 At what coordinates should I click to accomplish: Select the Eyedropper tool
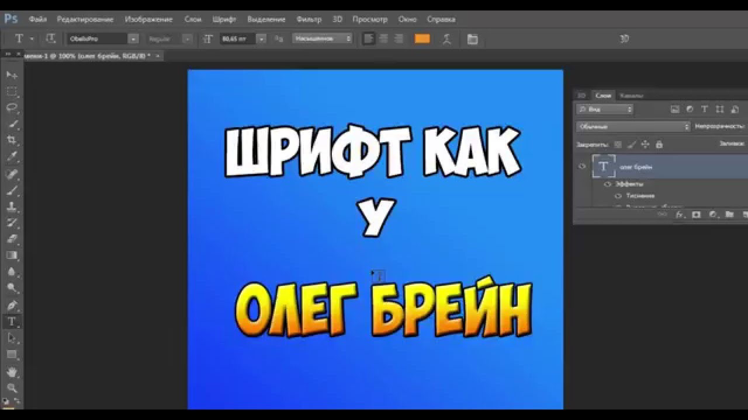[12, 157]
